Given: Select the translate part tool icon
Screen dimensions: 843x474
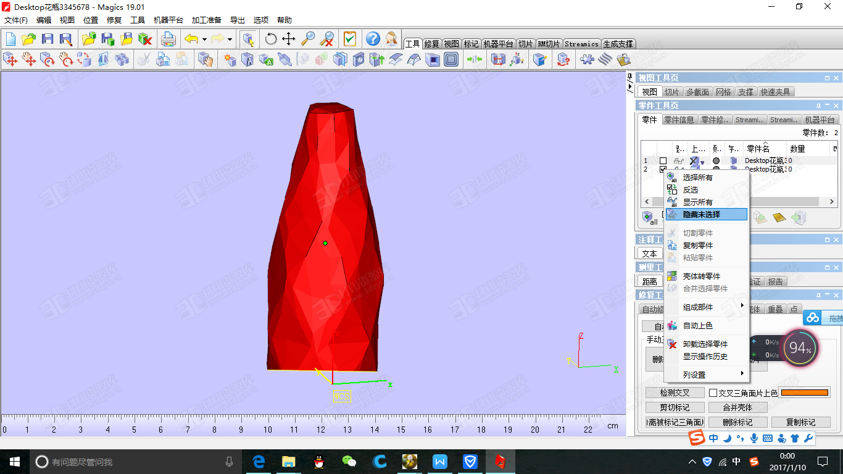Looking at the screenshot, I should pos(10,59).
